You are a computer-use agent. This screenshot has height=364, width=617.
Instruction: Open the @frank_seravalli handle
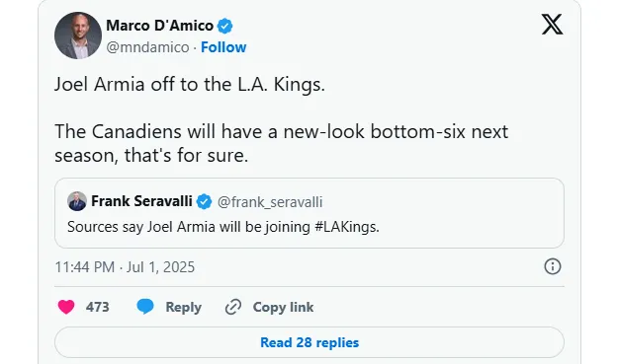tap(270, 202)
